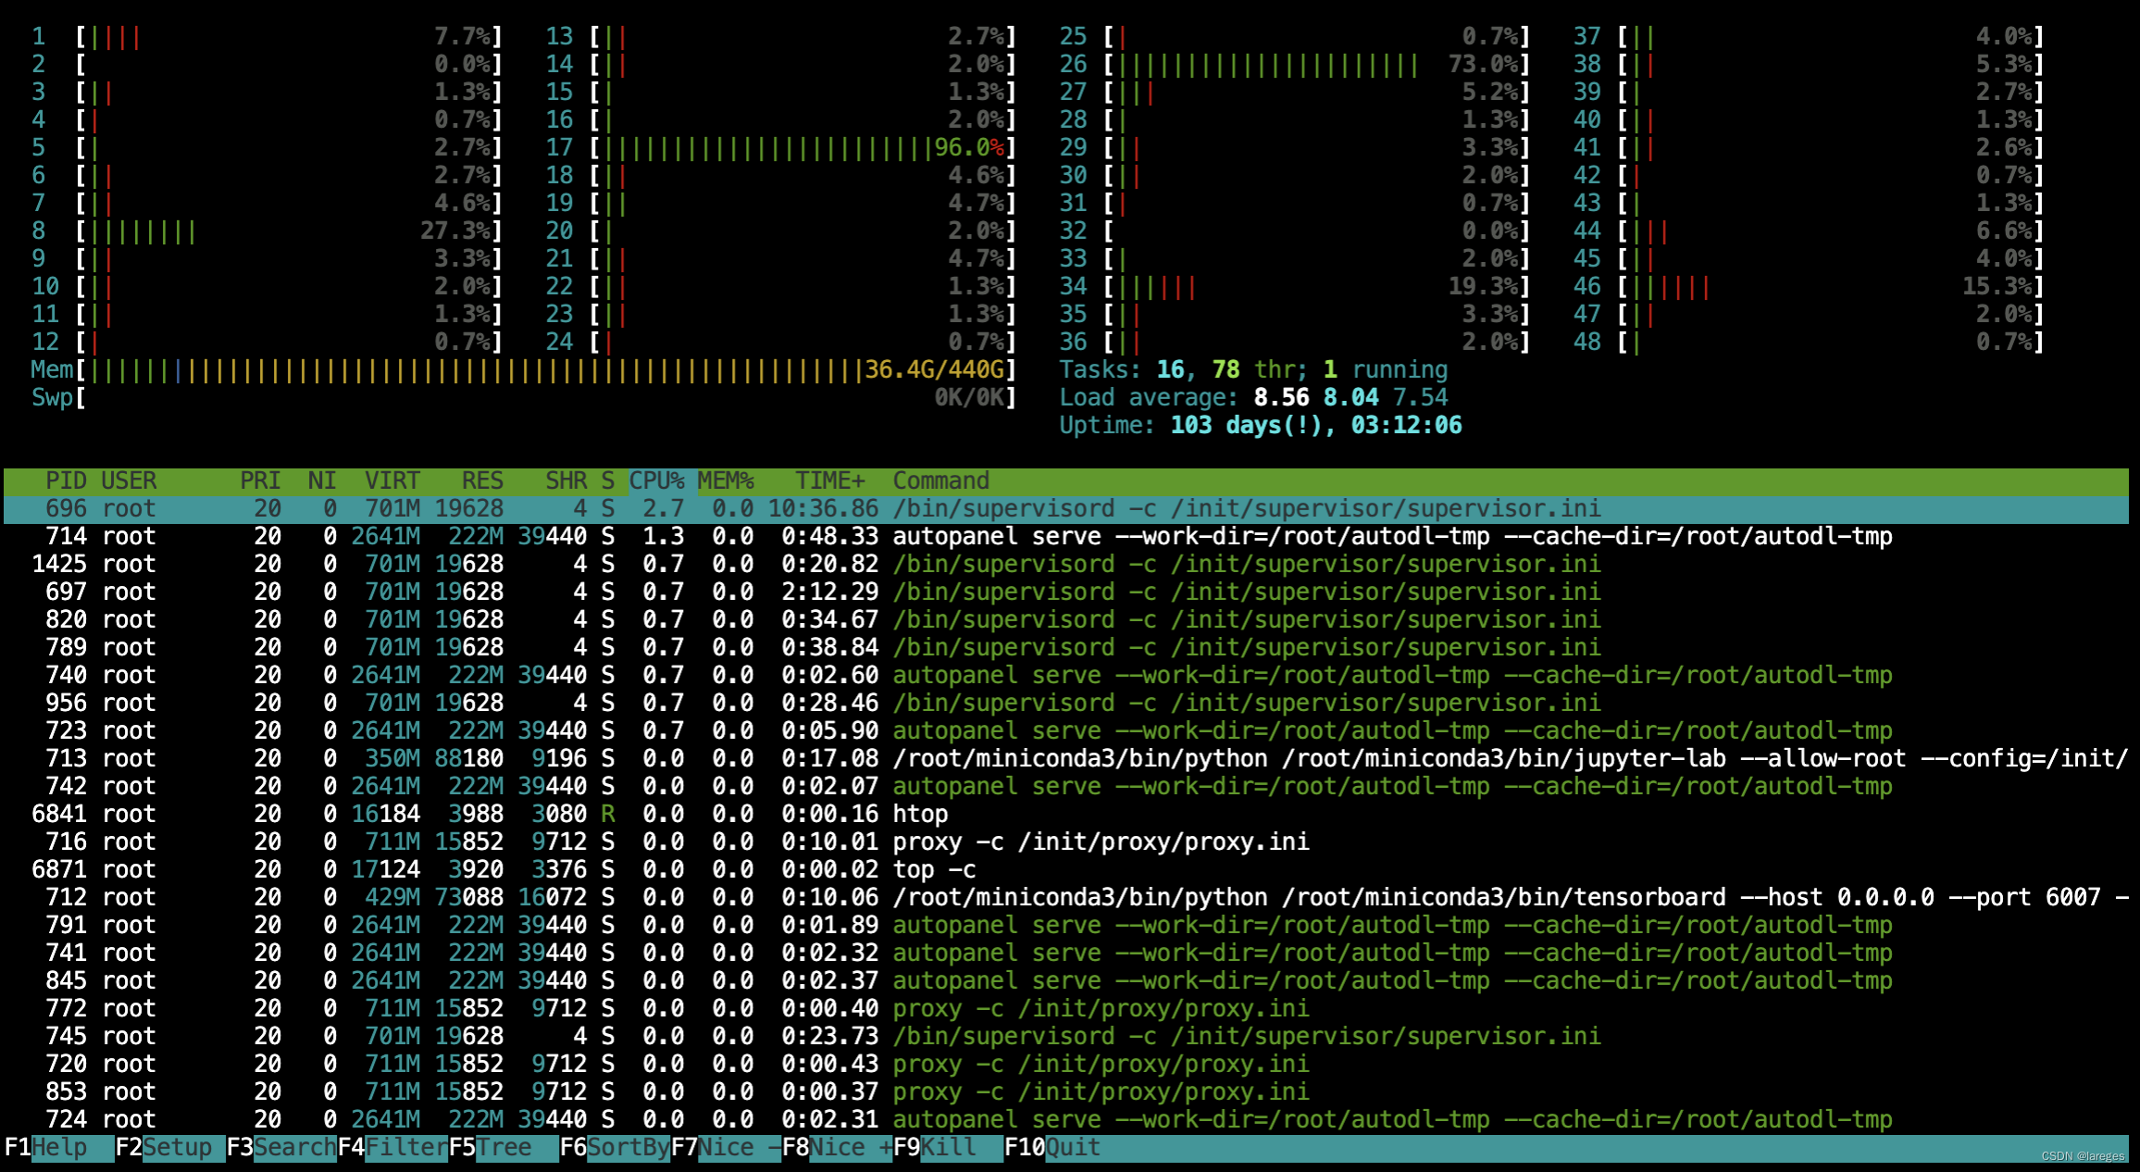
Task: Select F9 Kill in the footer
Action: 948,1148
